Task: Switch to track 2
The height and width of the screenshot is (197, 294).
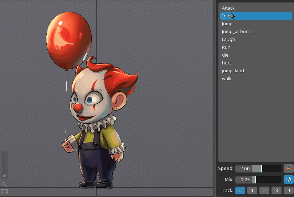Action: point(264,191)
